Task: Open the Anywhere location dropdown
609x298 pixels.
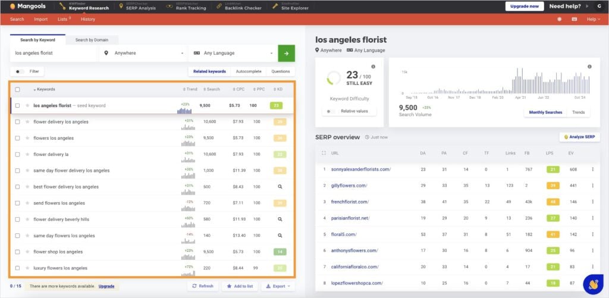Action: click(x=143, y=53)
